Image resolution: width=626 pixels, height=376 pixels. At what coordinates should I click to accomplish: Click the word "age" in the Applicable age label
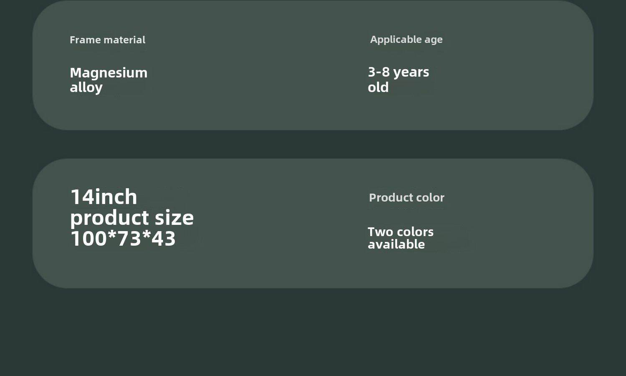(x=434, y=40)
